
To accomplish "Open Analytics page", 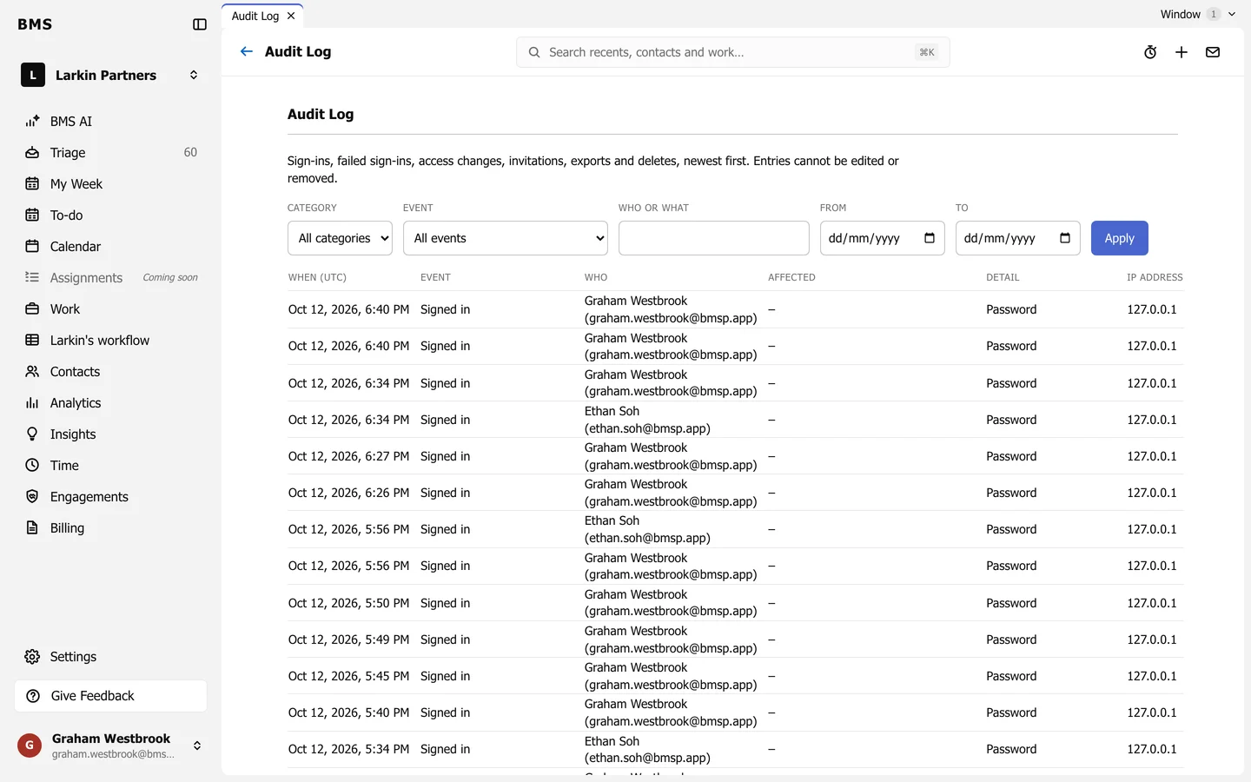I will (110, 403).
